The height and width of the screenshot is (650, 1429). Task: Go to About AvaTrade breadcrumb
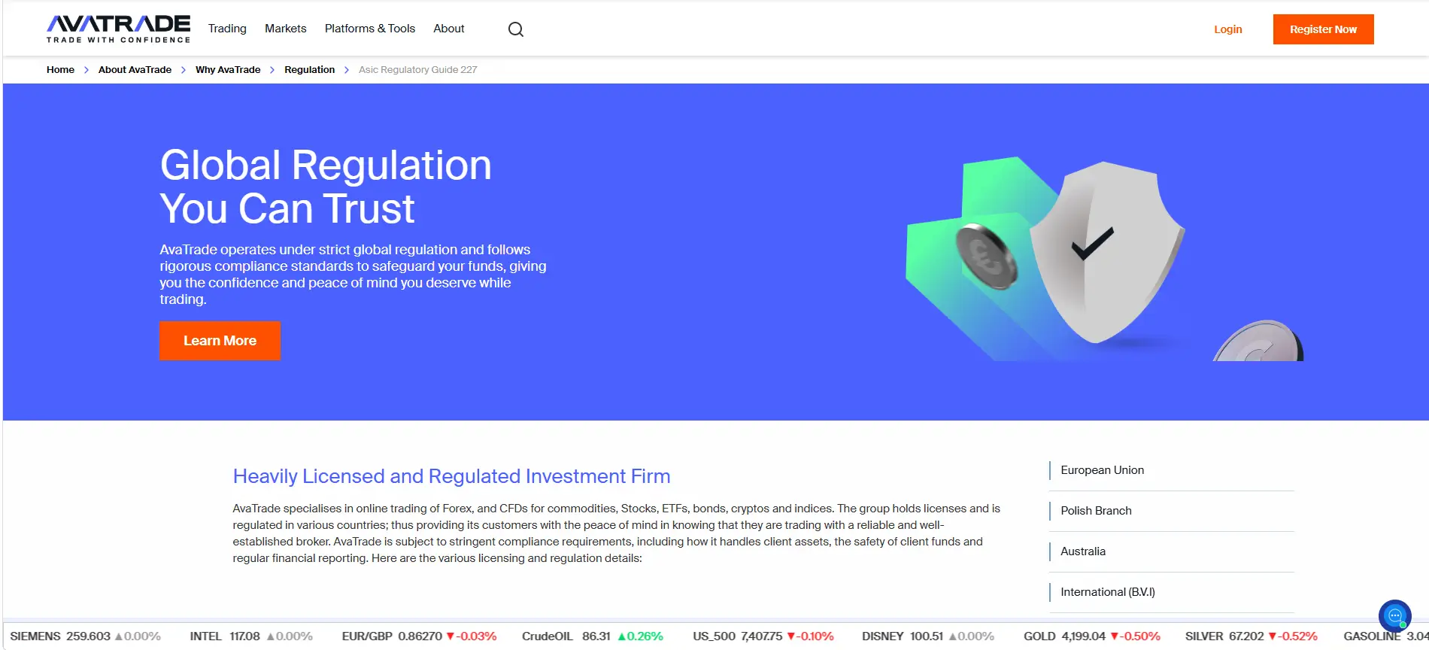tap(135, 70)
